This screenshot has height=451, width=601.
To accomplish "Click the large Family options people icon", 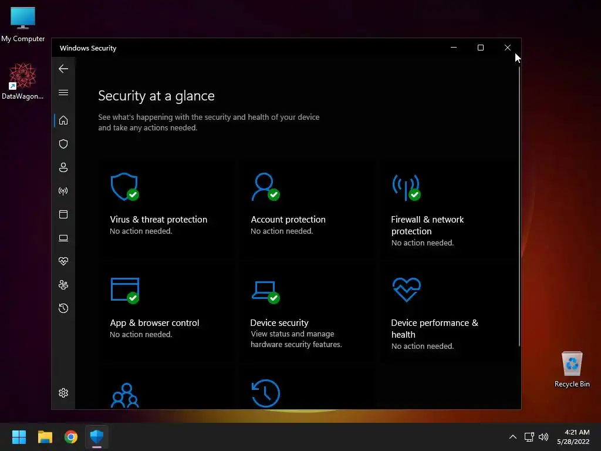I will (125, 395).
